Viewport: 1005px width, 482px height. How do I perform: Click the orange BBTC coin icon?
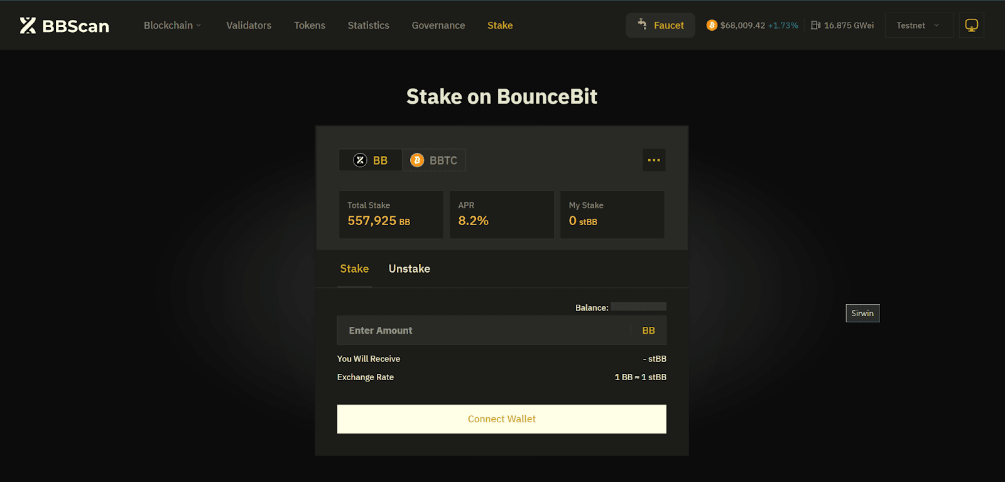point(417,160)
